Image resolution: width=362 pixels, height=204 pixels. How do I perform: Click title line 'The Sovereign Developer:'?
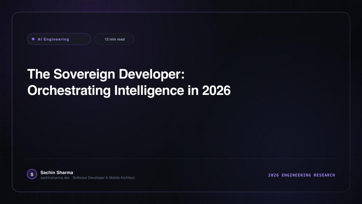[x=106, y=74]
